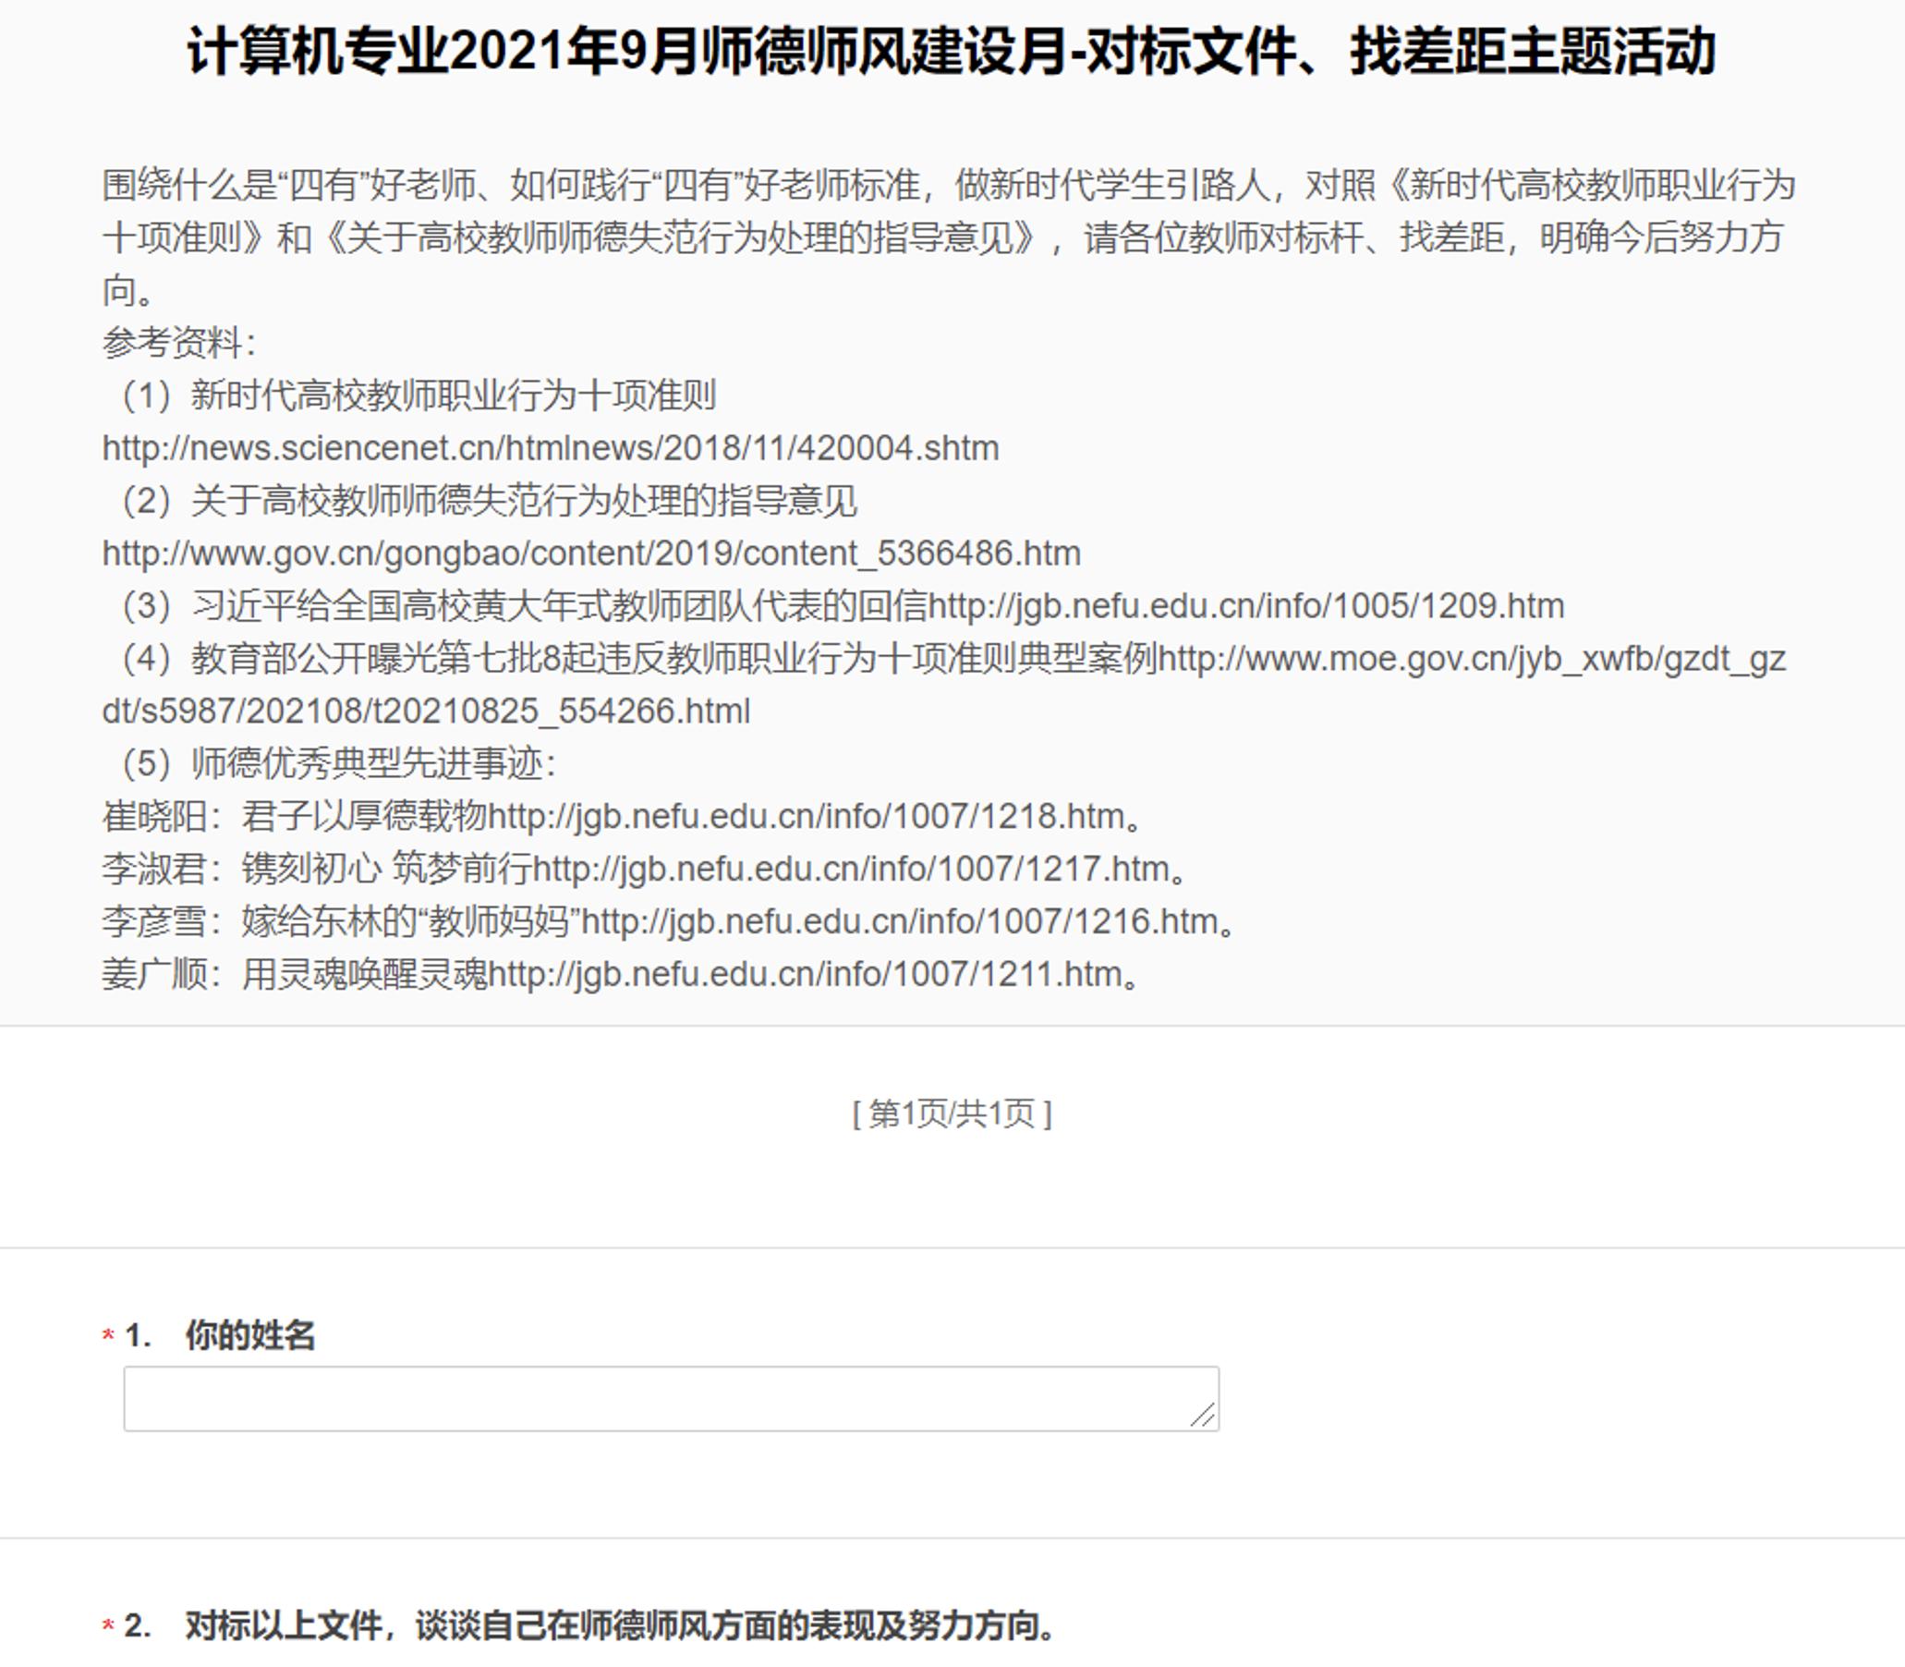Open the 崔晓阳 info/1007/1218.htm link
Image resolution: width=1905 pixels, height=1667 pixels.
pyautogui.click(x=806, y=817)
